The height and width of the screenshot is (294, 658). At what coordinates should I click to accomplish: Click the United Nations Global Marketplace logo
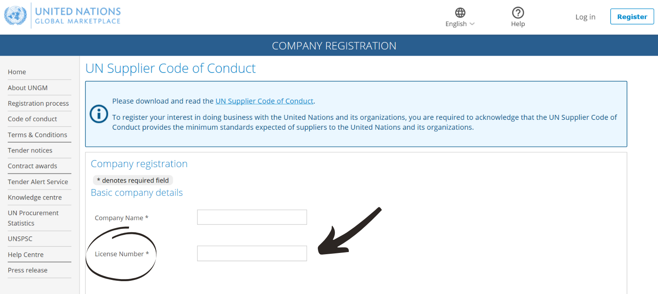62,15
